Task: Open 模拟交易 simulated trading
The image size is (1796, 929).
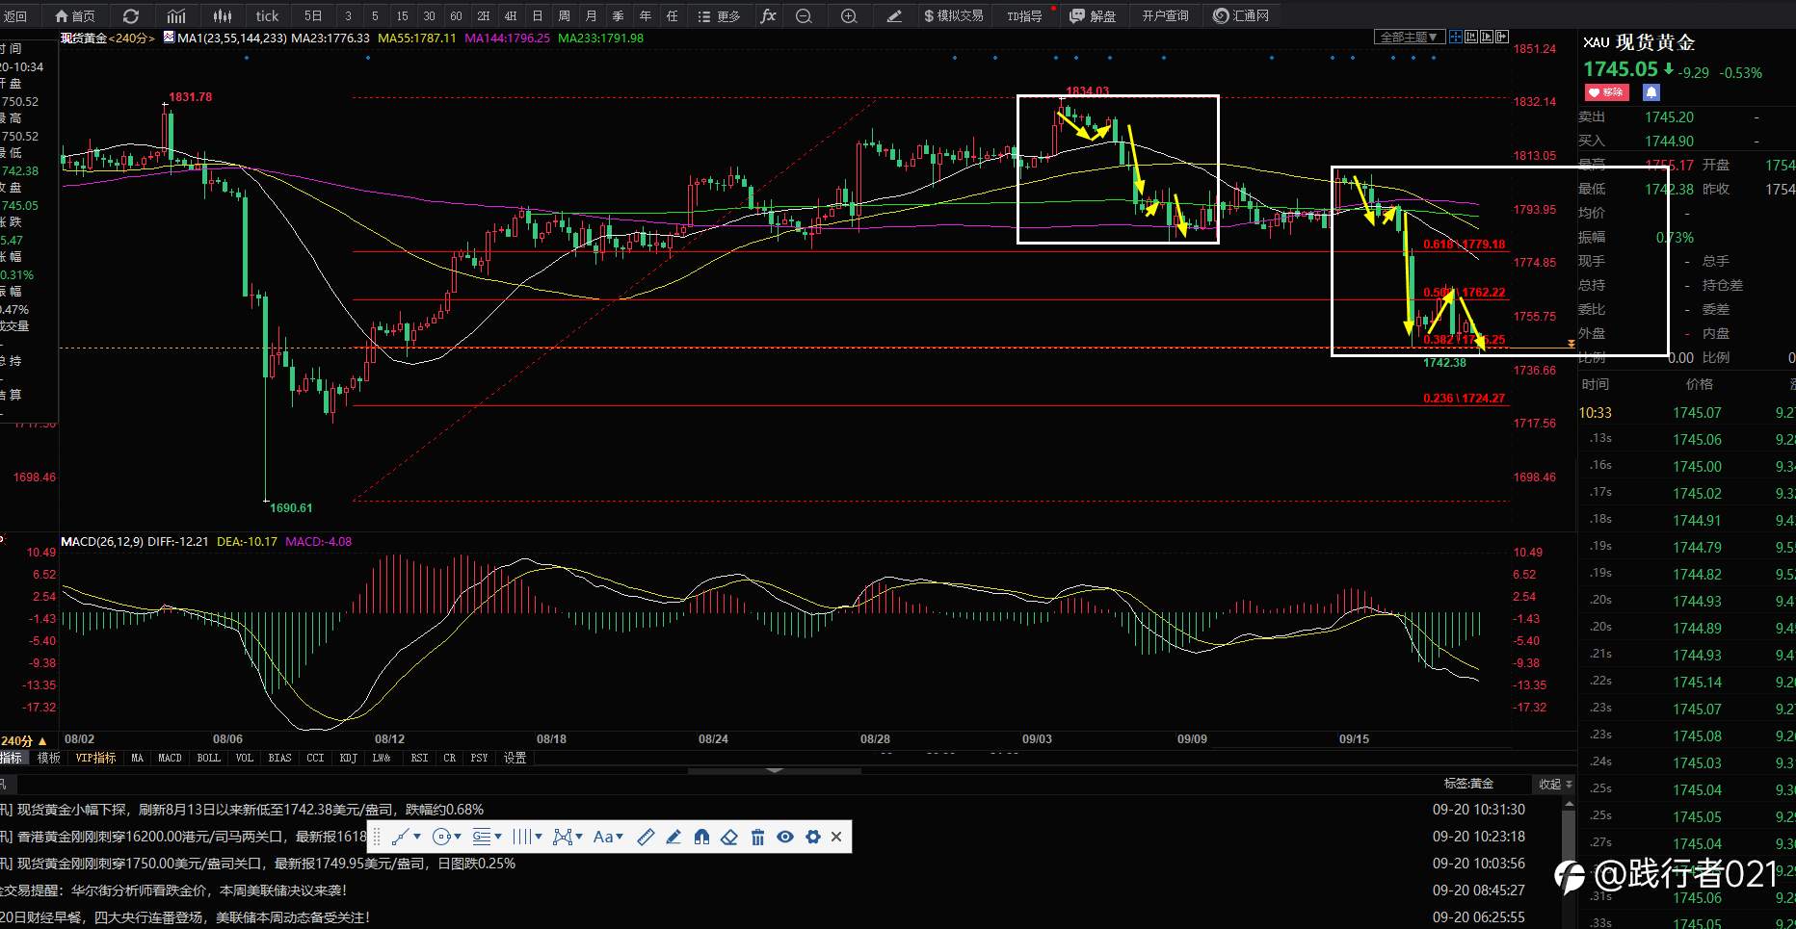Action: [x=953, y=15]
